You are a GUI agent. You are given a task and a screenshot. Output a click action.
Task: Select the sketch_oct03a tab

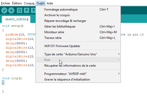tap(16, 19)
